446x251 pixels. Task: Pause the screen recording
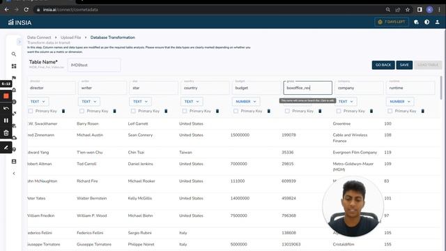tap(6, 121)
